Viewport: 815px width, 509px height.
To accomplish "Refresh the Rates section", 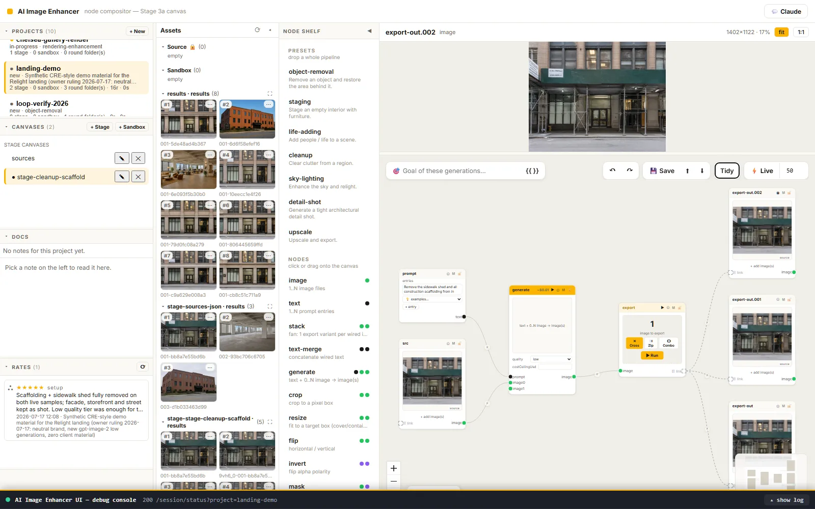I will click(x=143, y=367).
